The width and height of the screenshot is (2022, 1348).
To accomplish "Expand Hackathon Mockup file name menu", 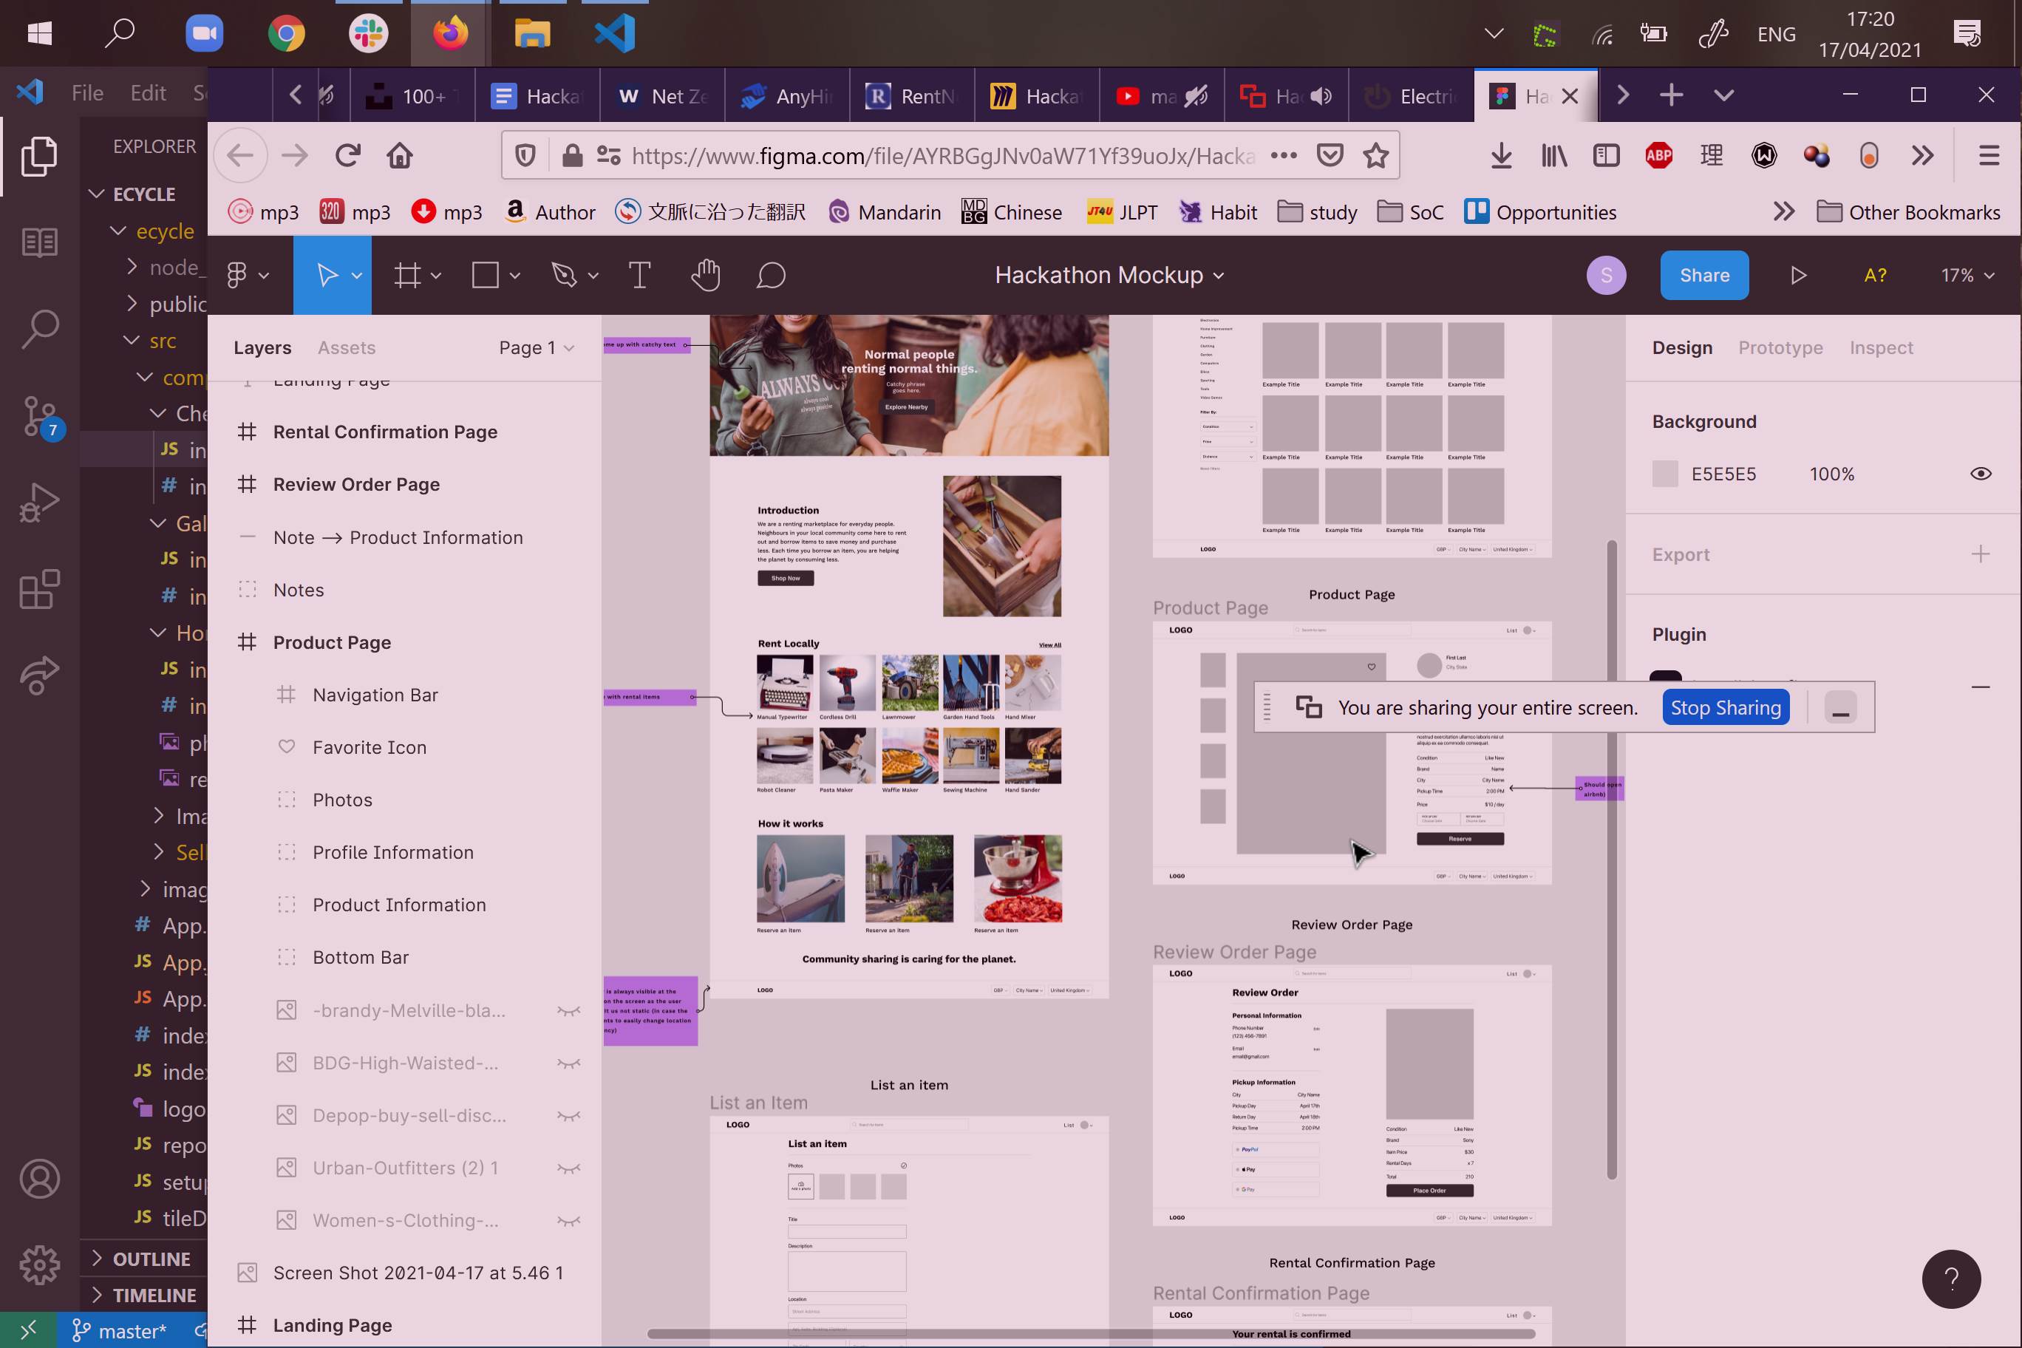I will (1109, 275).
